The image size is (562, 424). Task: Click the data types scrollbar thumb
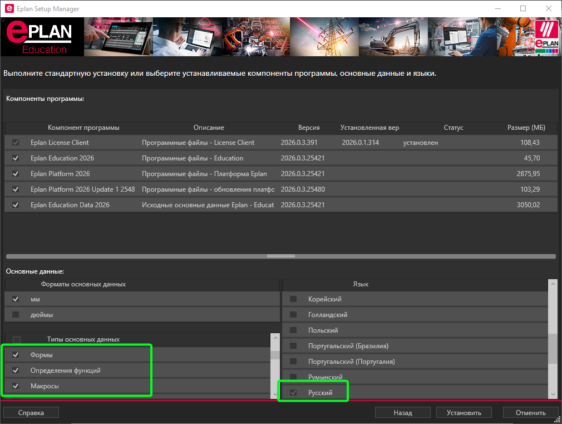tap(275, 355)
